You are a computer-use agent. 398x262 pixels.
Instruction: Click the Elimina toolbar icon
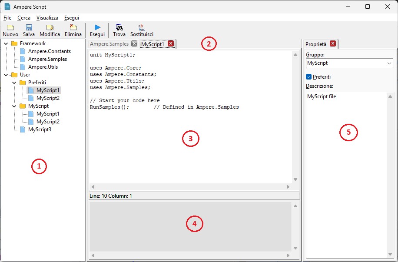click(x=73, y=27)
